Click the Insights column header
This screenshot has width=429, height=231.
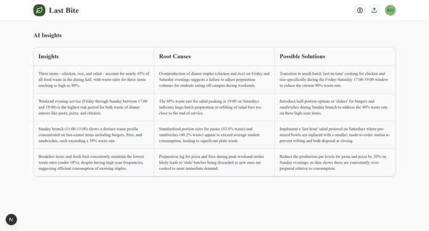click(48, 56)
